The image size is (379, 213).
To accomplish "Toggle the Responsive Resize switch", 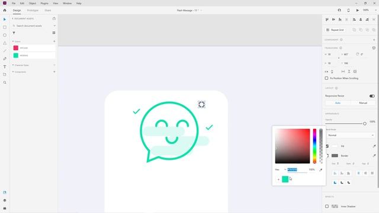I will [372, 96].
